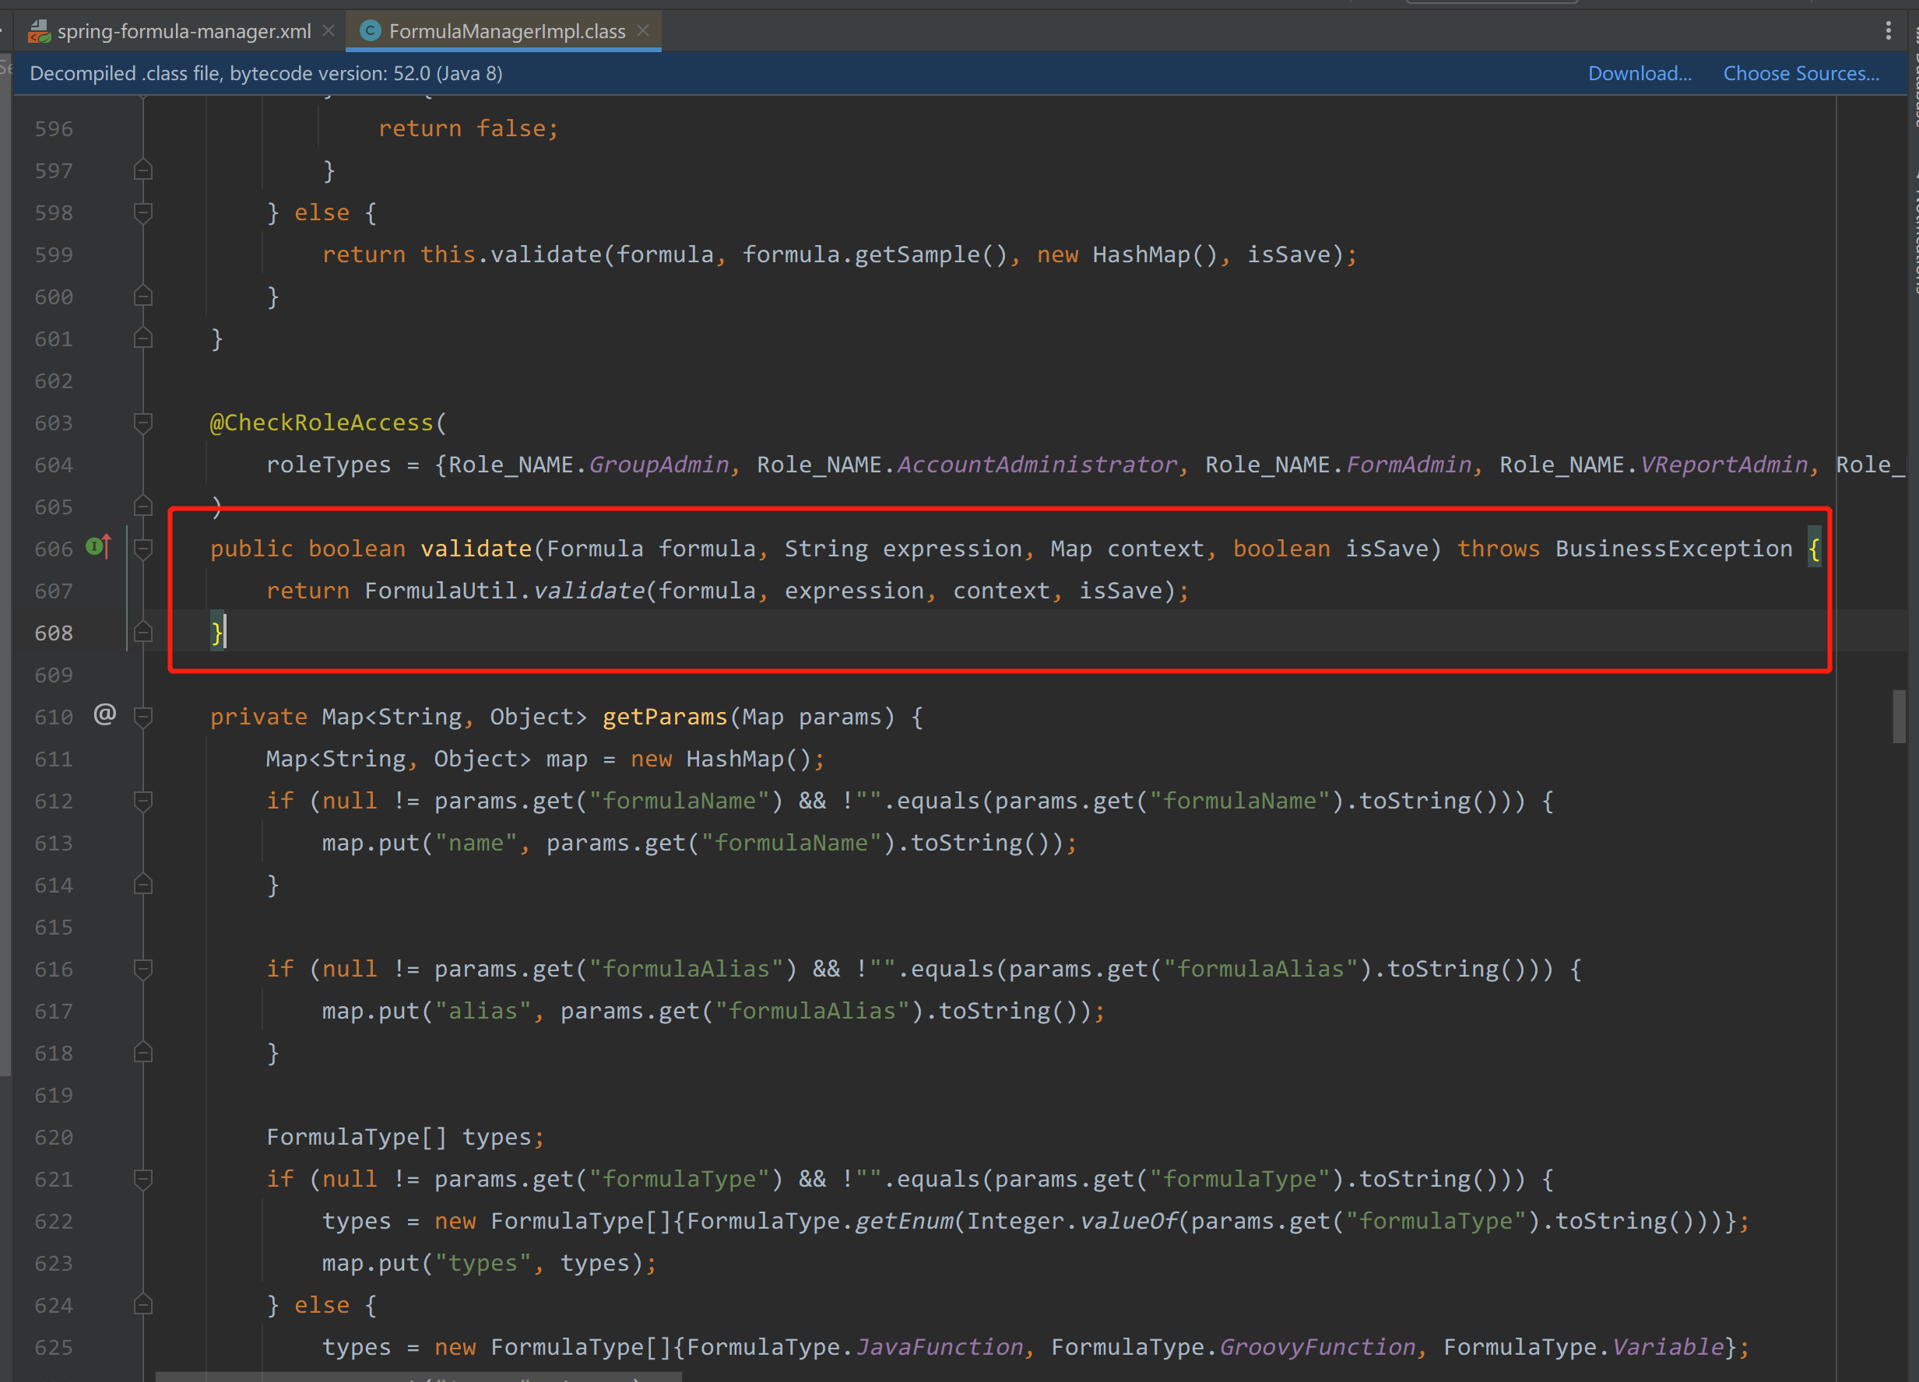Close the spring-formula-manager.xml tab
The width and height of the screenshot is (1919, 1382).
(329, 31)
